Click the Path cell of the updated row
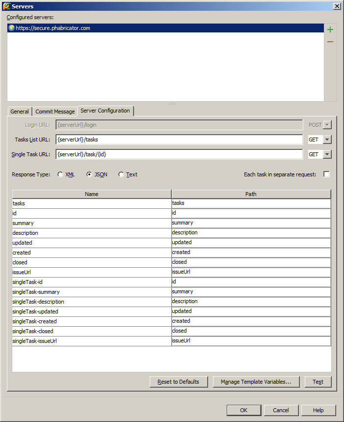This screenshot has width=344, height=422. point(251,243)
